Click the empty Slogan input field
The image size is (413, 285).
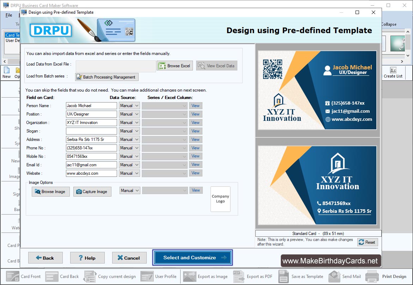pos(91,131)
